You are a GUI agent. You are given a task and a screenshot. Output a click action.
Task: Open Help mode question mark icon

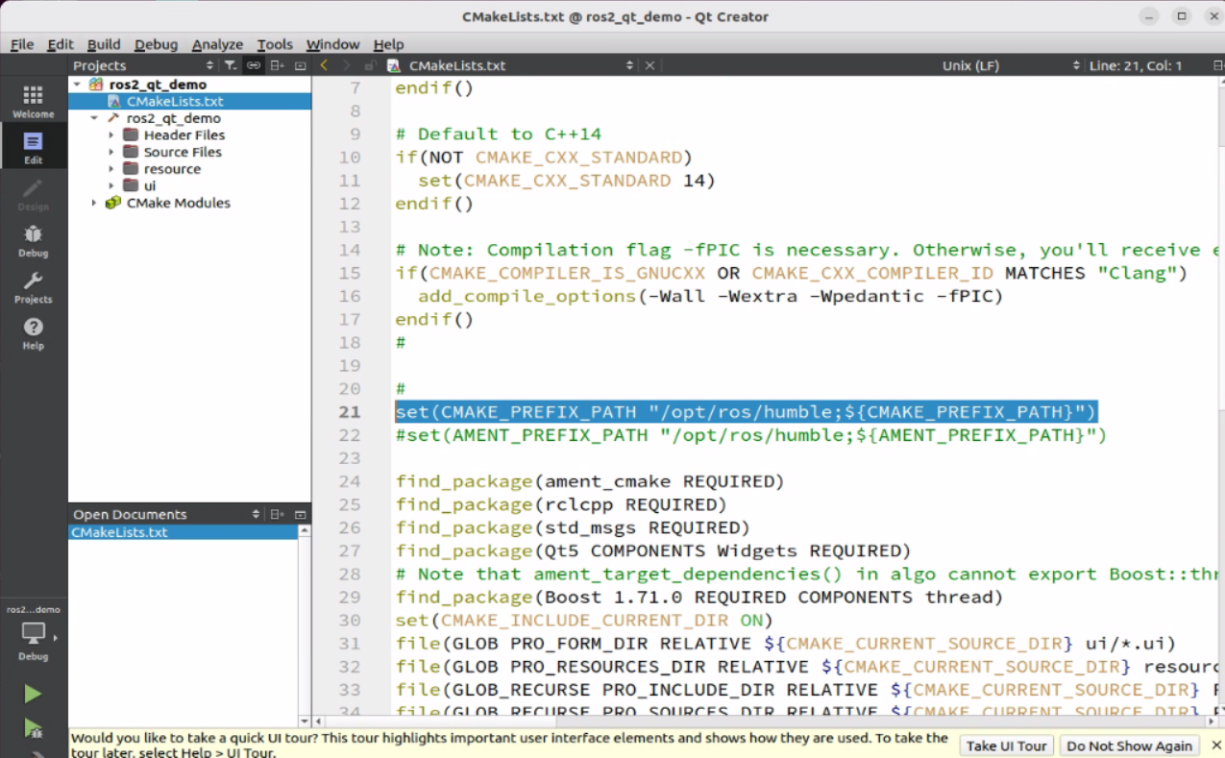(x=33, y=332)
